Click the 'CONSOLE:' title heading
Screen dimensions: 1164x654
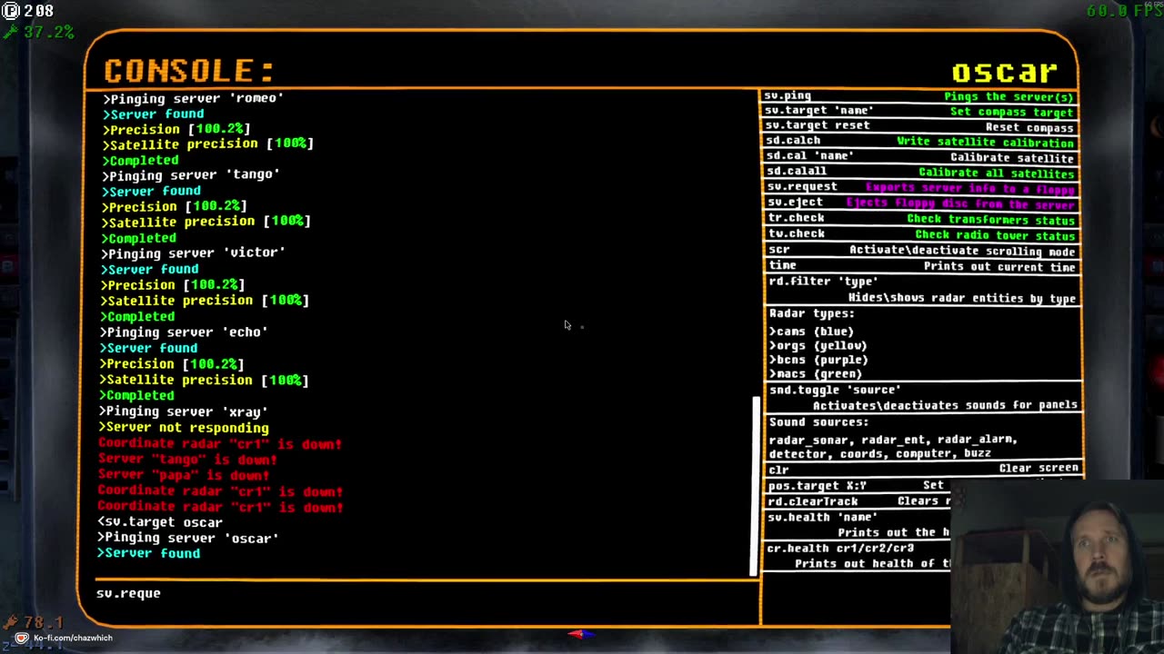tap(189, 71)
